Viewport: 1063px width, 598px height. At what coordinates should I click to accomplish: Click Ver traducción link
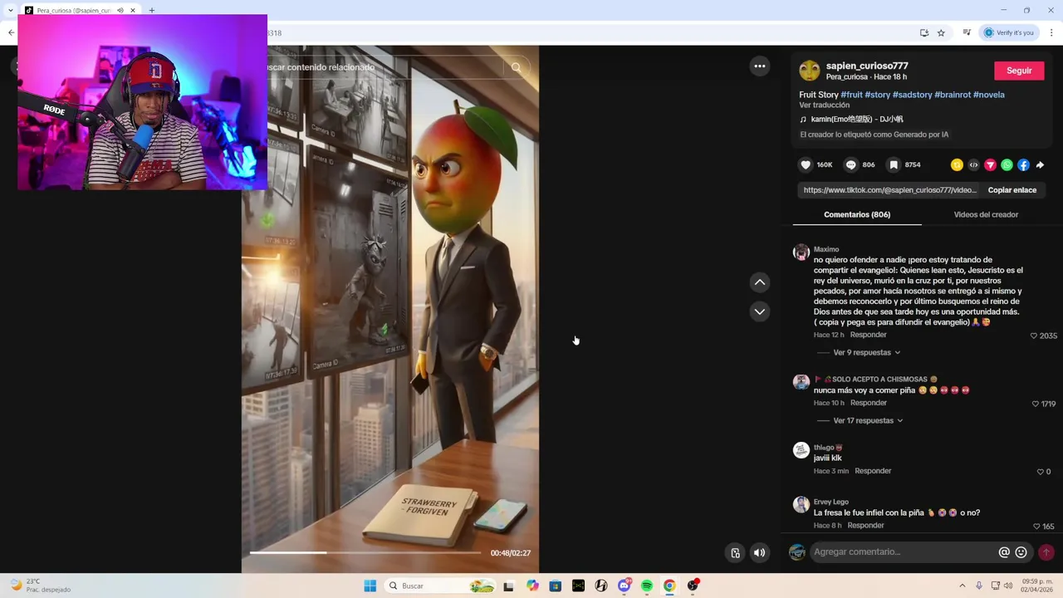(824, 105)
